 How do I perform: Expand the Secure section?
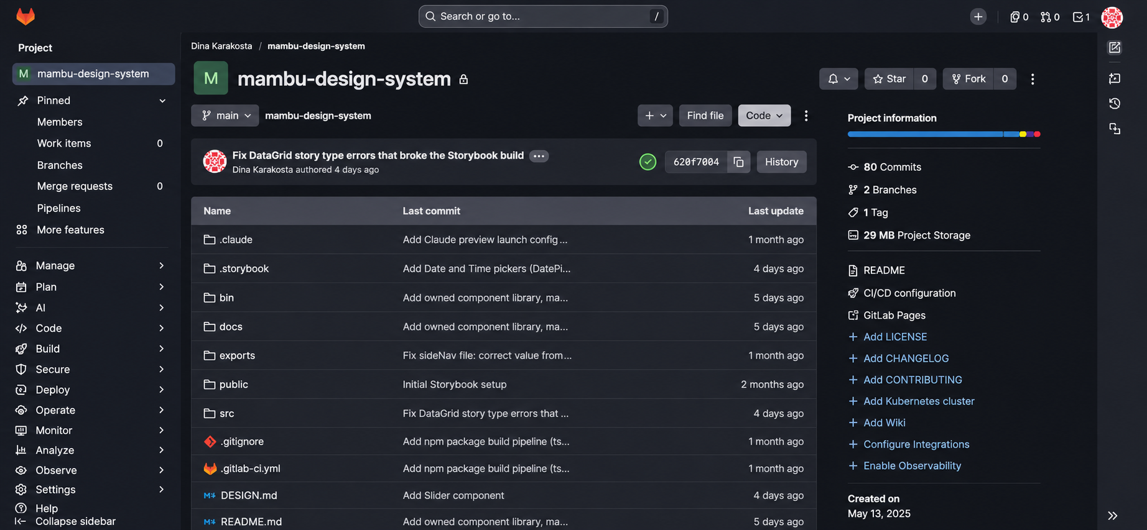pyautogui.click(x=93, y=369)
